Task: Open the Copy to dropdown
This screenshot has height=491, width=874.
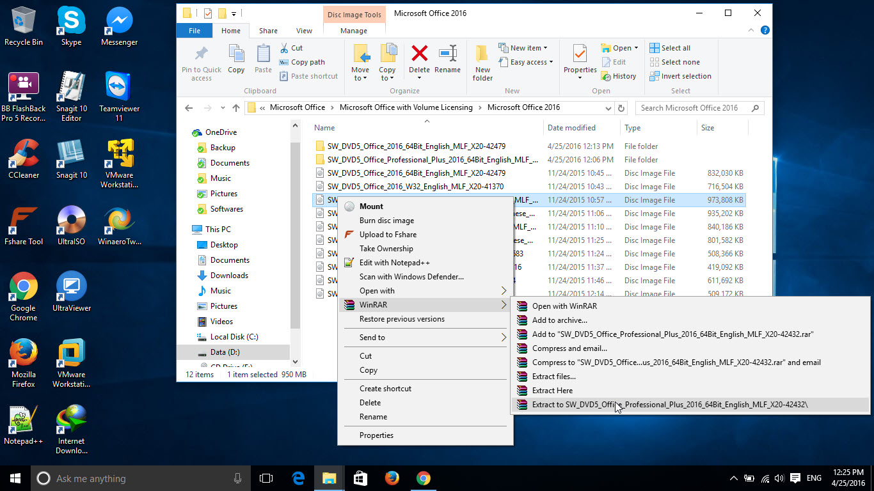Action: tap(387, 74)
